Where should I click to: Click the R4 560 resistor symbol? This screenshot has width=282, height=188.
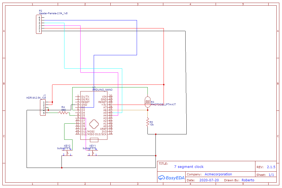63,113
